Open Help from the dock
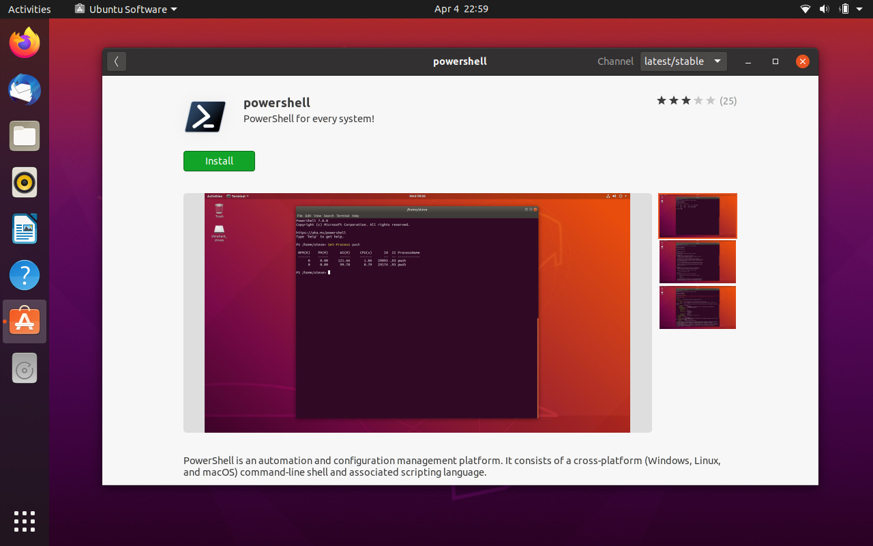This screenshot has width=873, height=546. (x=25, y=275)
